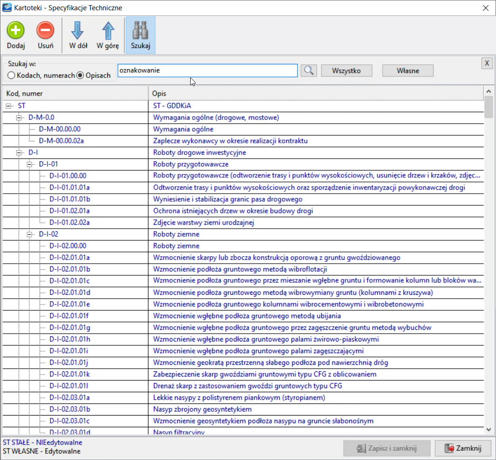
Task: Click 'Roboty drogowe inwestycyjne' description
Action: click(200, 153)
